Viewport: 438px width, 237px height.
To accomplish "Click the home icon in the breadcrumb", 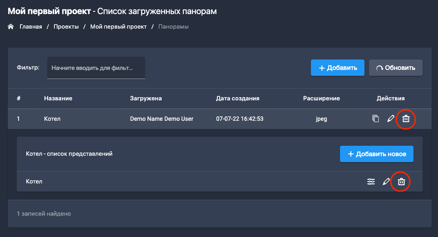I will (11, 27).
